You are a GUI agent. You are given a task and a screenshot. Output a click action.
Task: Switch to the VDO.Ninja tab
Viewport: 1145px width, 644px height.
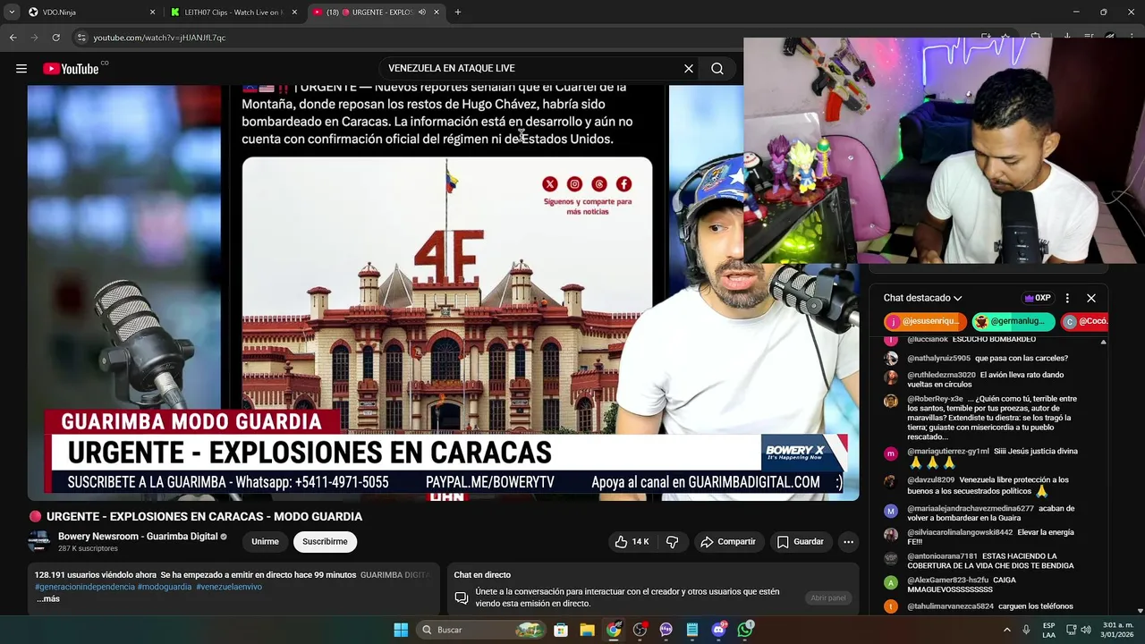(x=89, y=13)
